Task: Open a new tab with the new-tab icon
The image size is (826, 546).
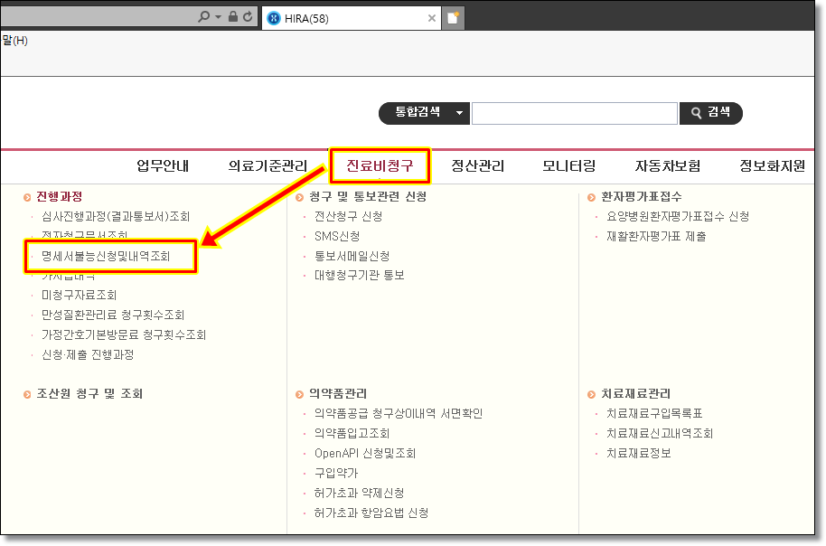Action: pyautogui.click(x=454, y=18)
